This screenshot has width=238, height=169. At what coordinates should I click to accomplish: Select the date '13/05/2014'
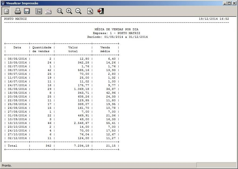tap(17, 63)
